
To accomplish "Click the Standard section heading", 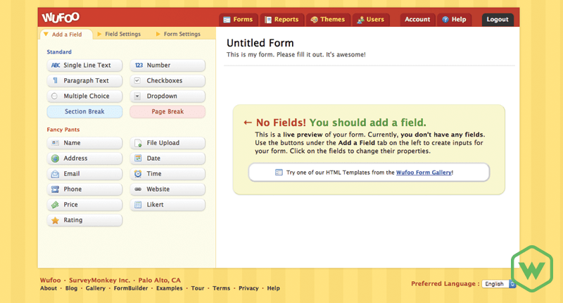I will point(59,51).
